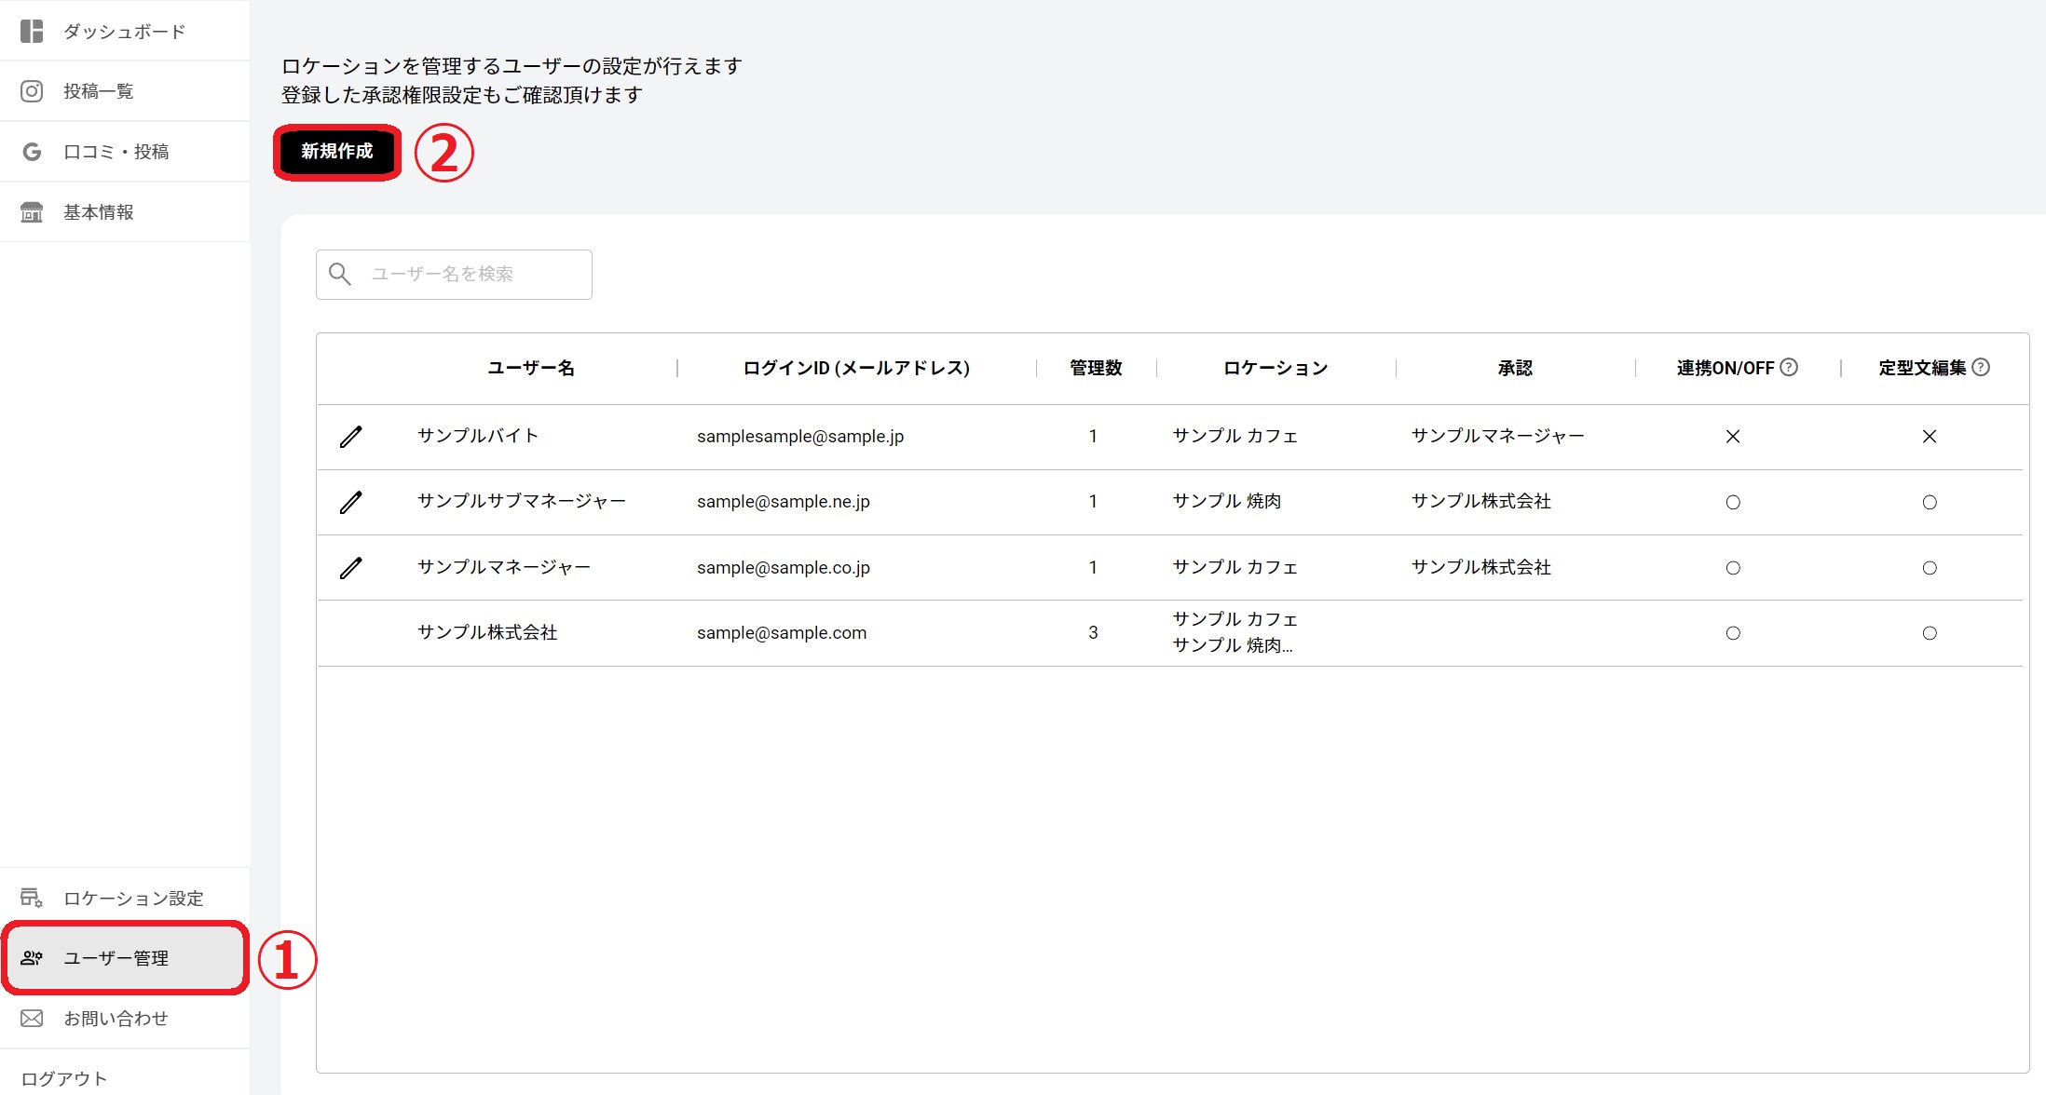Click the ユーザー名を検索 input field
This screenshot has width=2046, height=1095.
(x=475, y=274)
